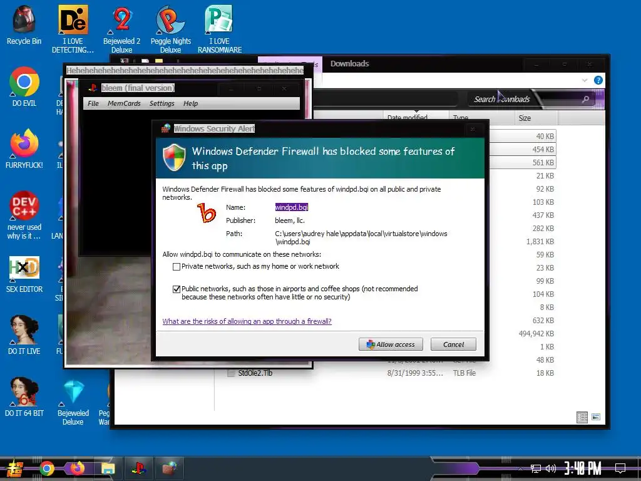The image size is (641, 481).
Task: Switch to firewall alert taskbar icon
Action: pyautogui.click(x=169, y=468)
